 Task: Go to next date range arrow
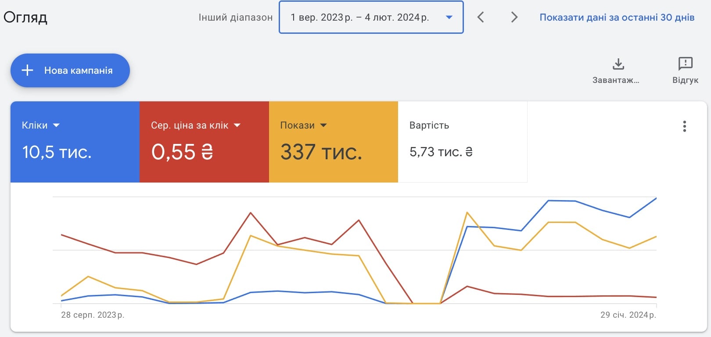coord(514,17)
